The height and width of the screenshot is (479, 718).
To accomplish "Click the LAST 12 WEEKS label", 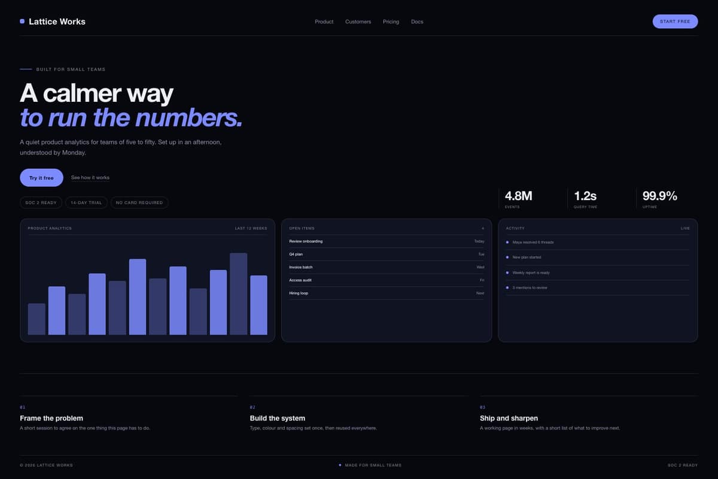I will 251,228.
